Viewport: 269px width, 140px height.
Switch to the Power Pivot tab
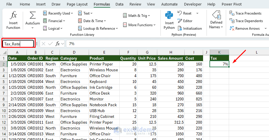point(232,4)
